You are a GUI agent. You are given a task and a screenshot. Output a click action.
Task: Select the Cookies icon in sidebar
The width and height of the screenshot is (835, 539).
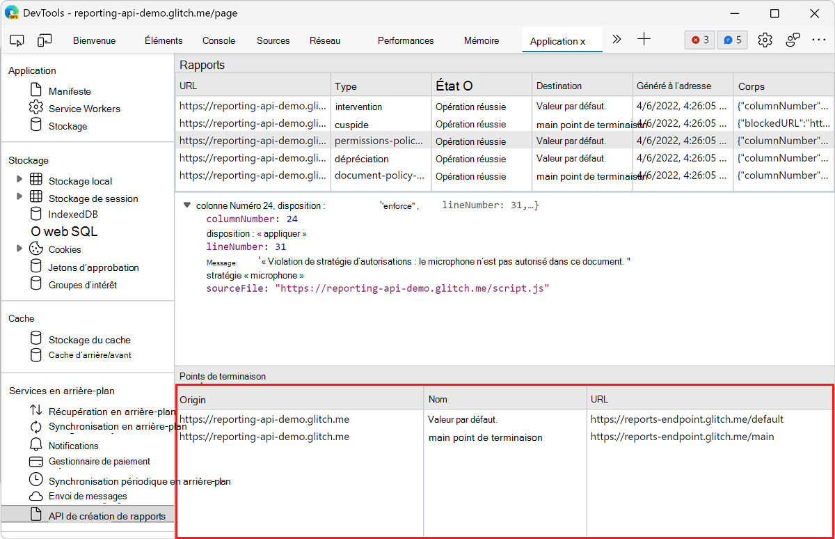pyautogui.click(x=36, y=249)
